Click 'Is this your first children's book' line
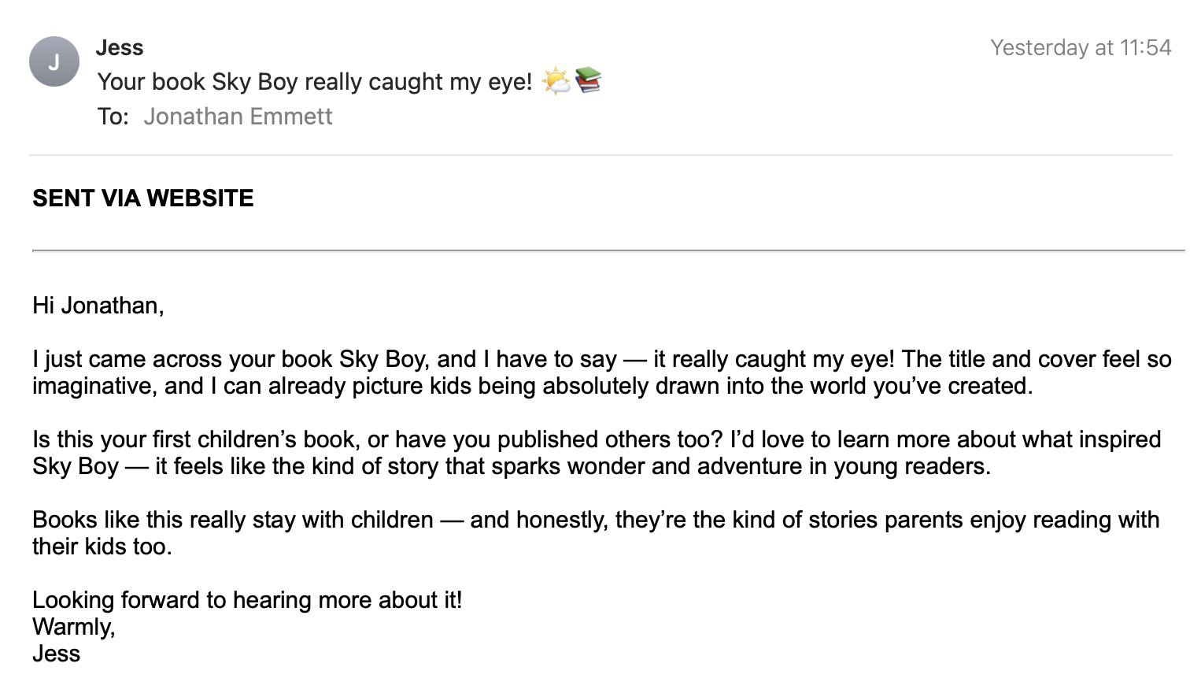 coord(597,439)
